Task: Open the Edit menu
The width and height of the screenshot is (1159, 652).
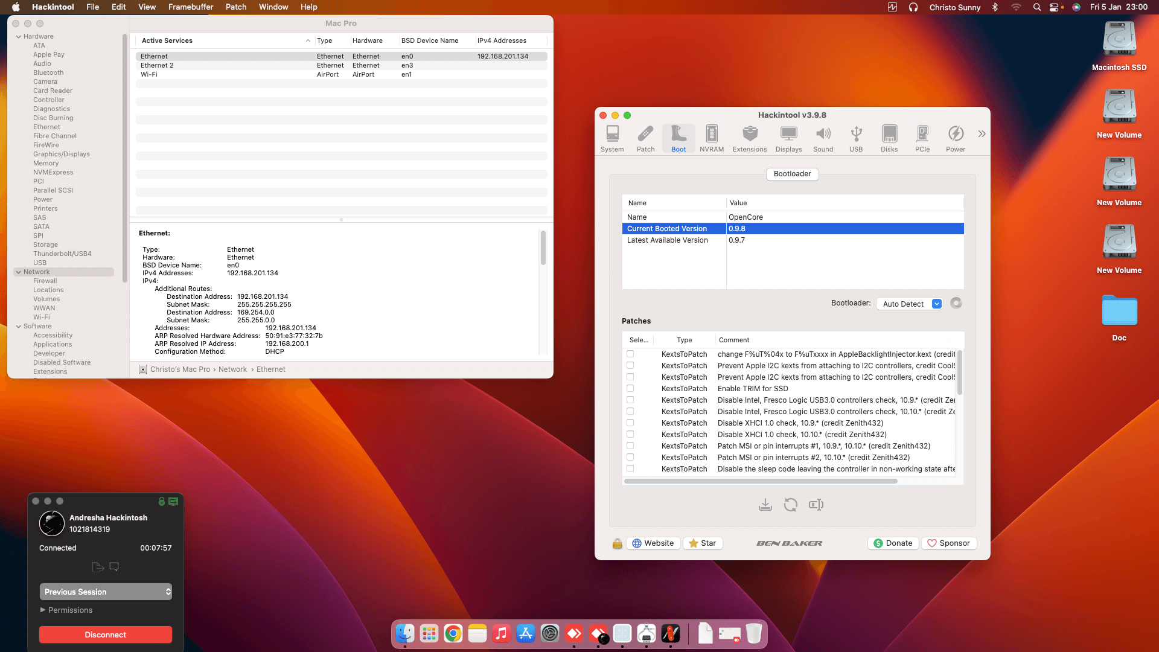Action: pos(119,7)
